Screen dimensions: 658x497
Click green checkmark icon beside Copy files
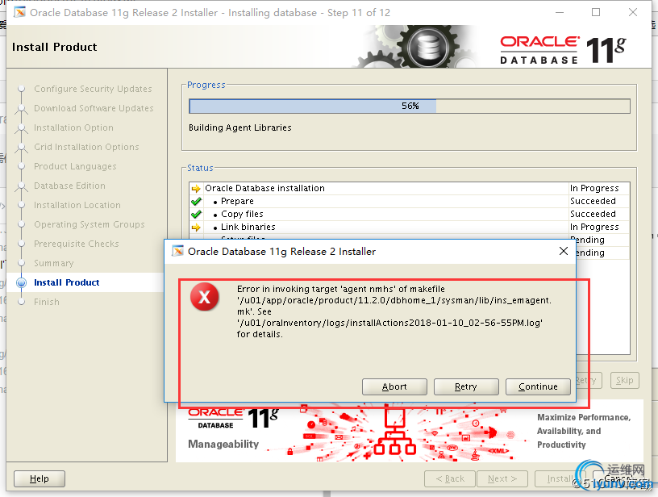pos(196,214)
